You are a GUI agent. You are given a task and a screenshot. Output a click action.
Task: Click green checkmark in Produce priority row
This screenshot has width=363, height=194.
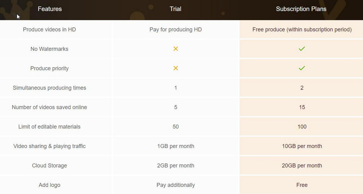coord(302,68)
